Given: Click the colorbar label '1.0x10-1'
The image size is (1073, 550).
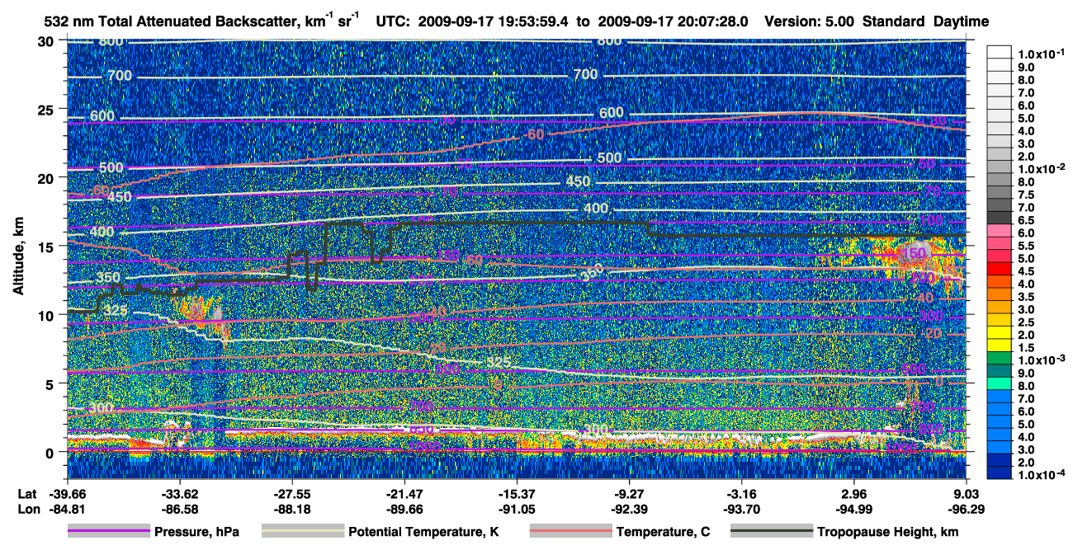Looking at the screenshot, I should point(1043,54).
